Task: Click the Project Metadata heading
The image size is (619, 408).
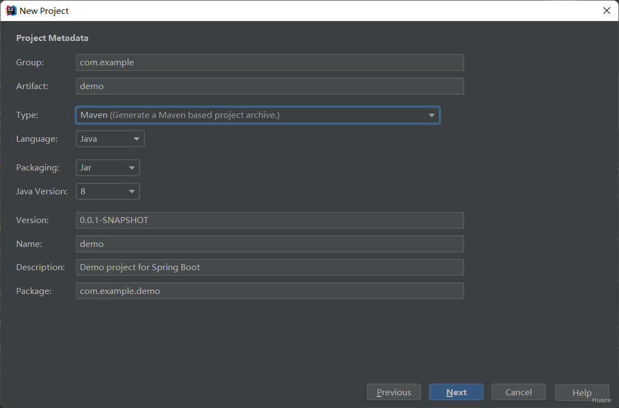Action: point(52,38)
